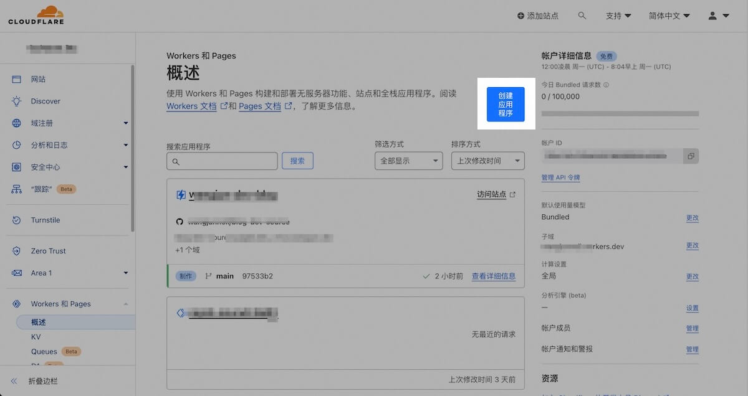Screen dimensions: 748x396
Task: Open the 排序方式 上次修改时间 dropdown
Action: (487, 161)
